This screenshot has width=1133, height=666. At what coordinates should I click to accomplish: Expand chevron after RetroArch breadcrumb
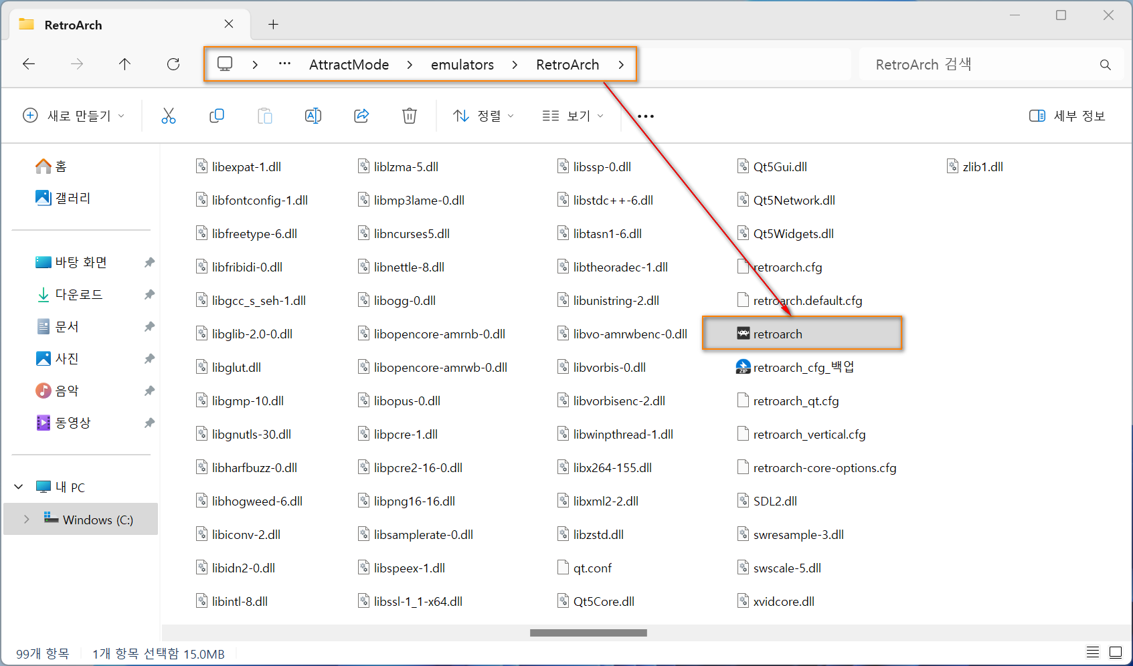pyautogui.click(x=621, y=65)
